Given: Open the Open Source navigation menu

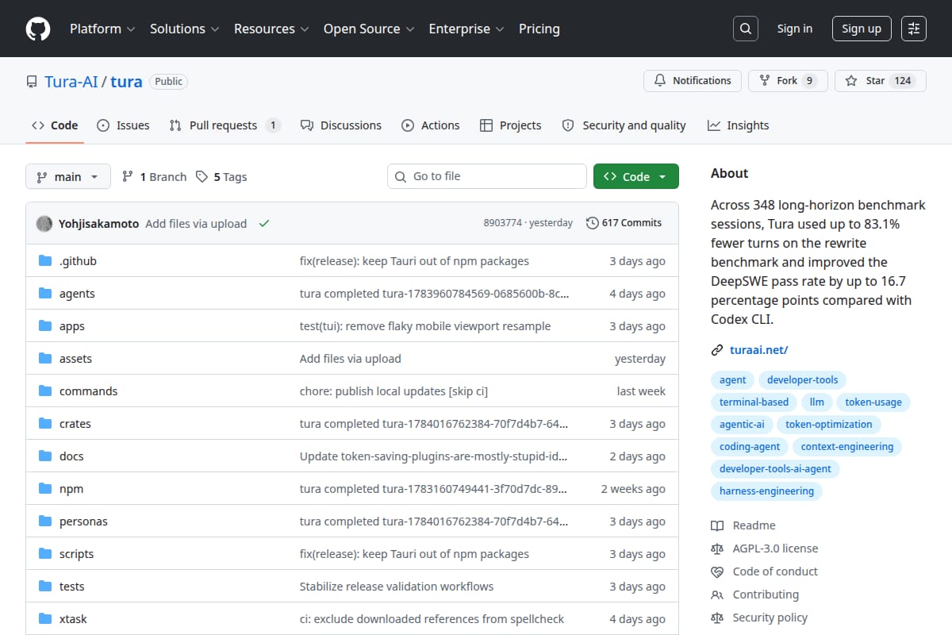Looking at the screenshot, I should click(x=369, y=29).
